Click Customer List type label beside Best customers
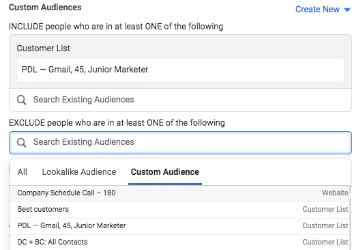352x250 pixels. point(325,209)
